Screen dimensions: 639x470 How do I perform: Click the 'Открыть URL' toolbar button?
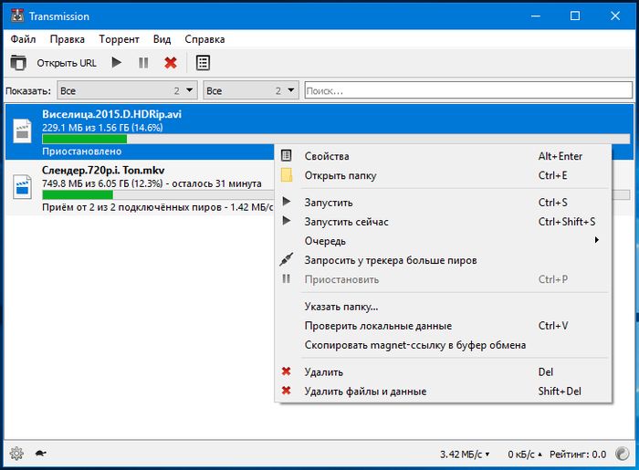coord(66,63)
